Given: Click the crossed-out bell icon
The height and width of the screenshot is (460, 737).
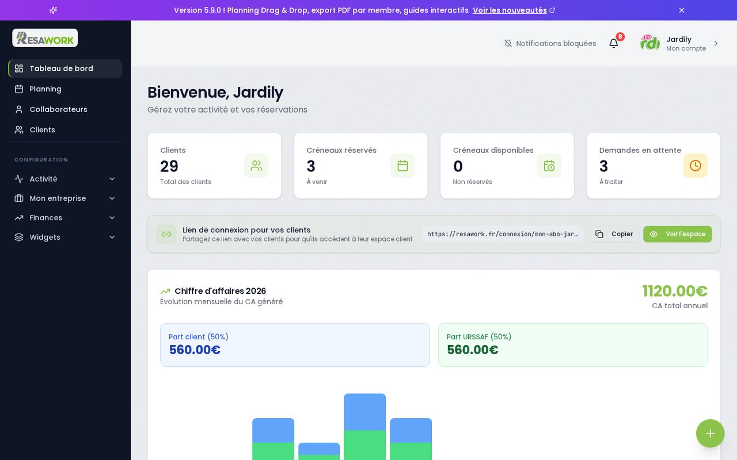Looking at the screenshot, I should [x=508, y=44].
